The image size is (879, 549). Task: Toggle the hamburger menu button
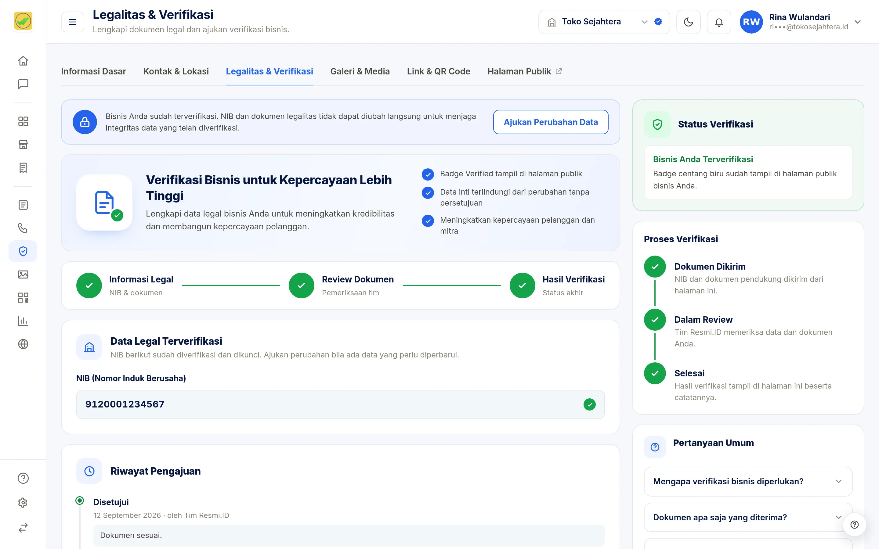(x=73, y=22)
